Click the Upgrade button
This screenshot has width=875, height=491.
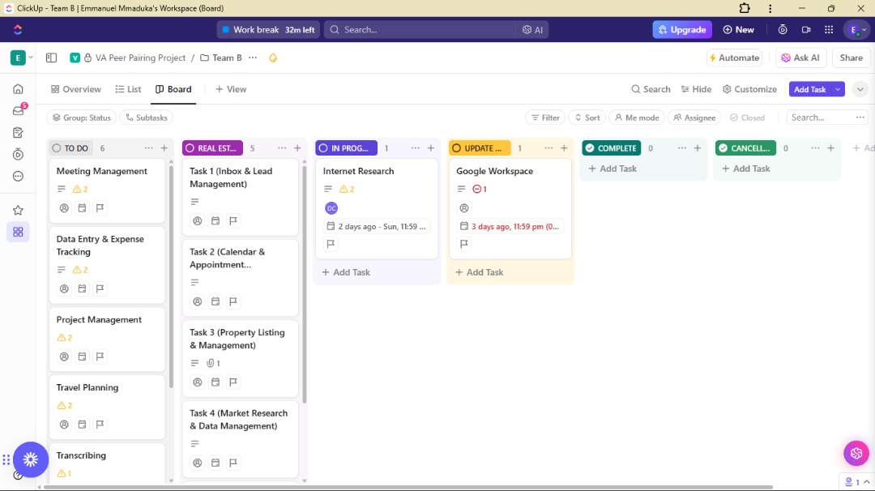[682, 29]
